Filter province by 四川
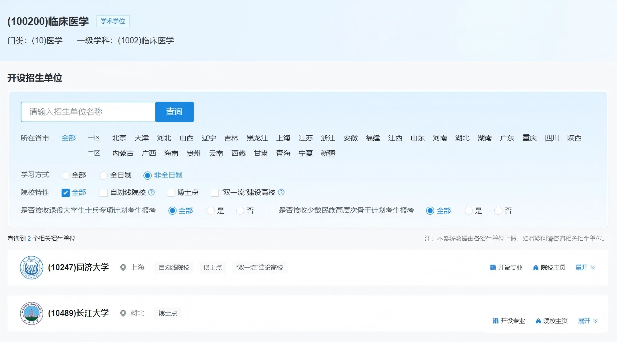 pos(552,138)
